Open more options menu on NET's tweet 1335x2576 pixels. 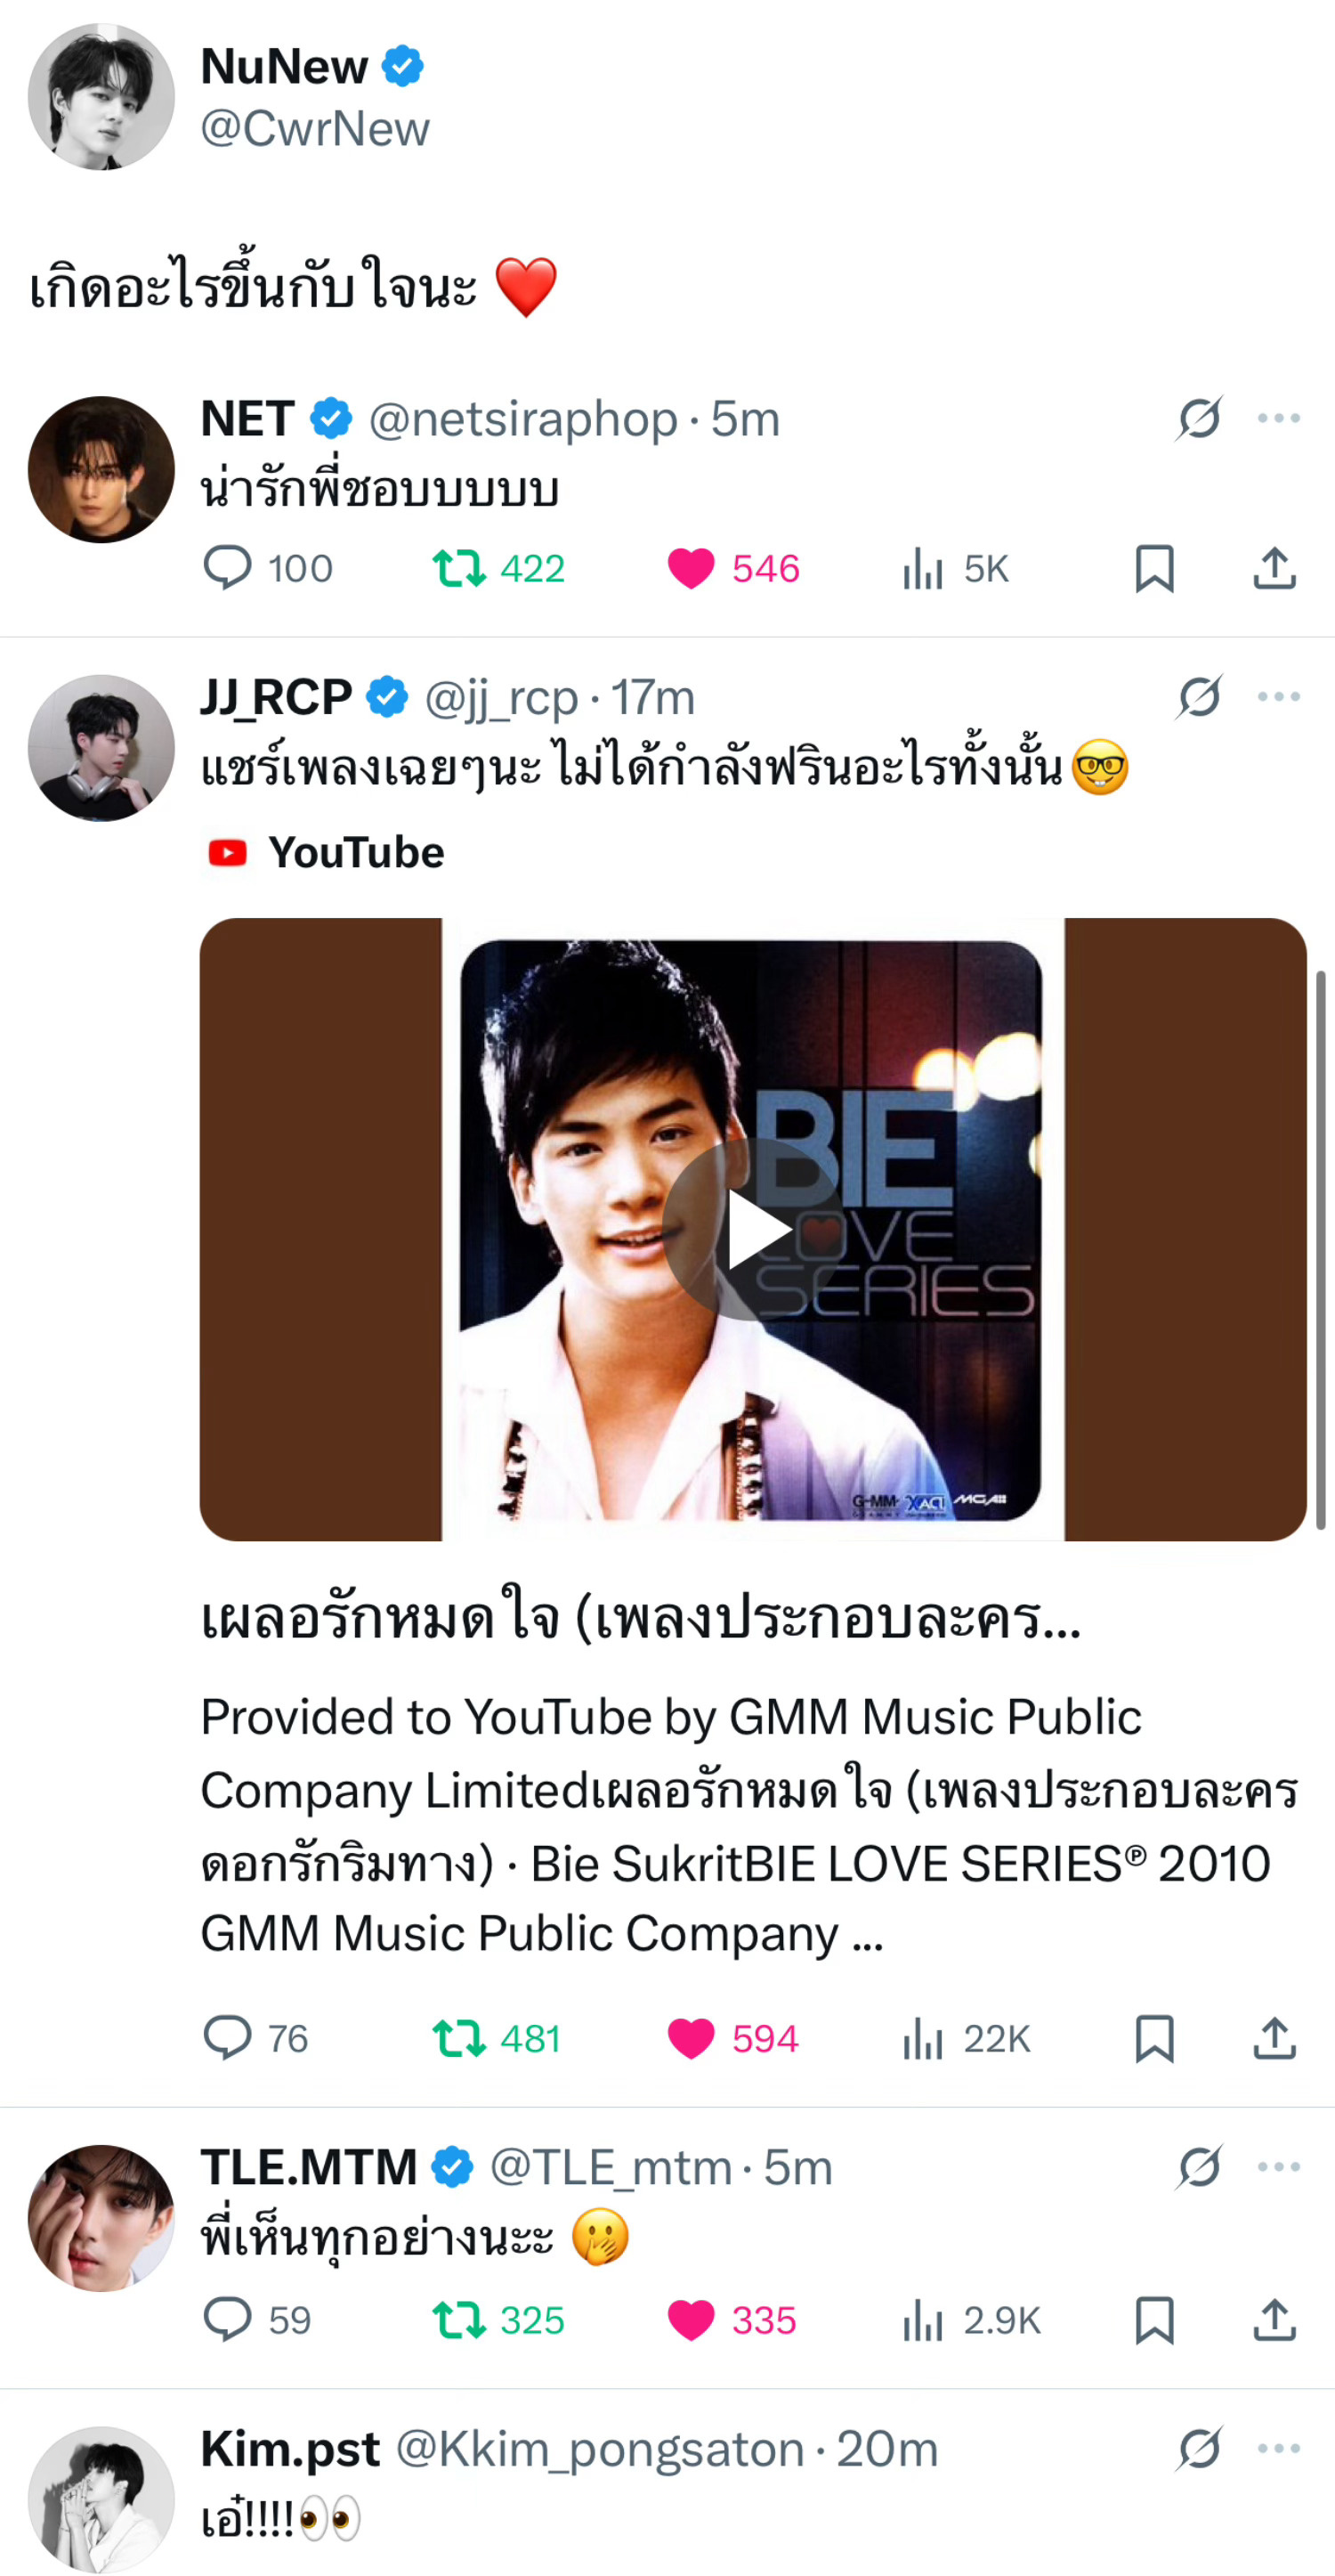click(1278, 418)
